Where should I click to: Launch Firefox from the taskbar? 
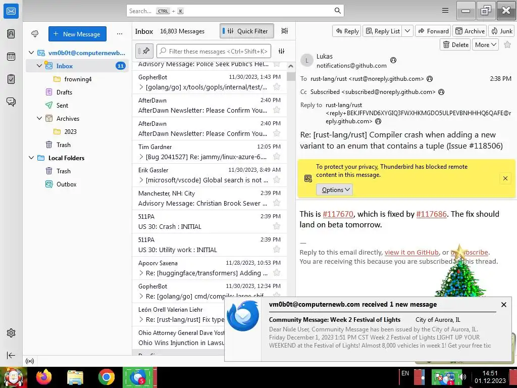[44, 377]
